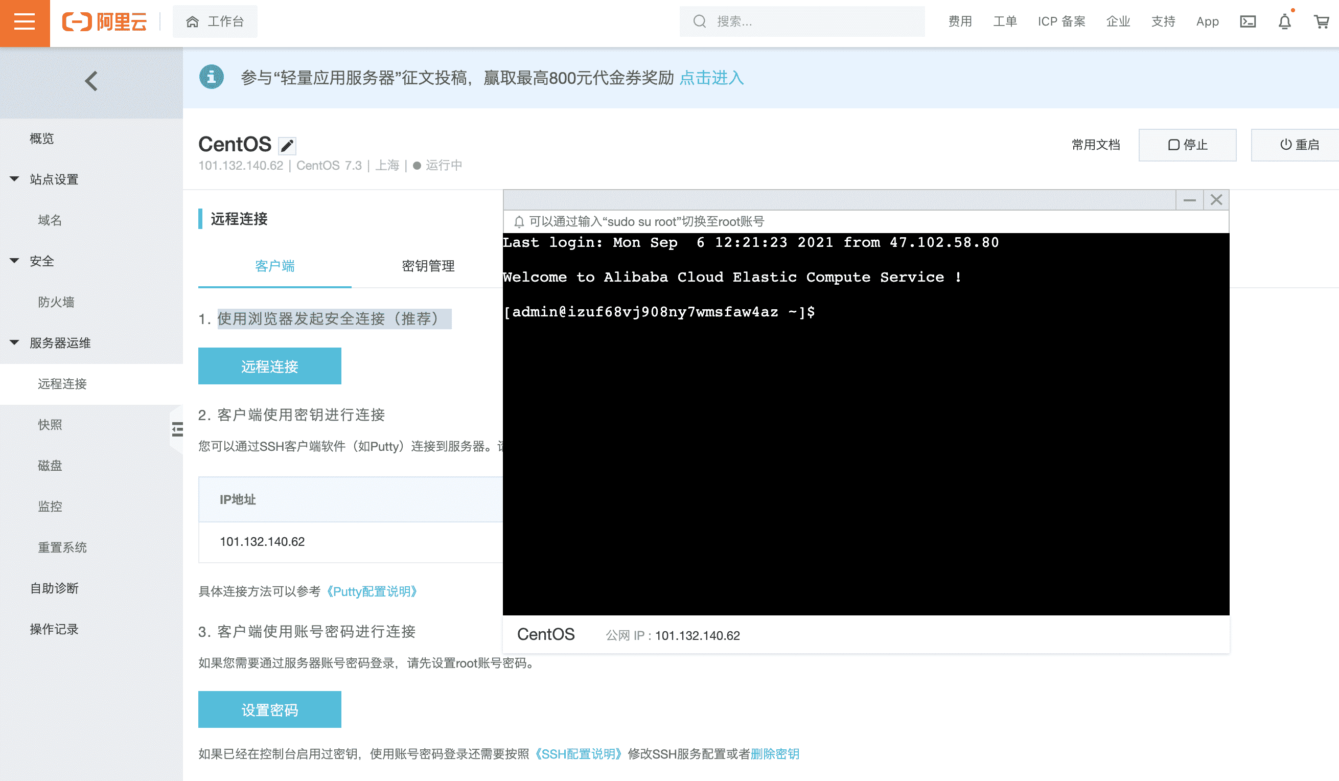1339x781 pixels.
Task: Select 快照 in the sidebar
Action: (x=50, y=425)
